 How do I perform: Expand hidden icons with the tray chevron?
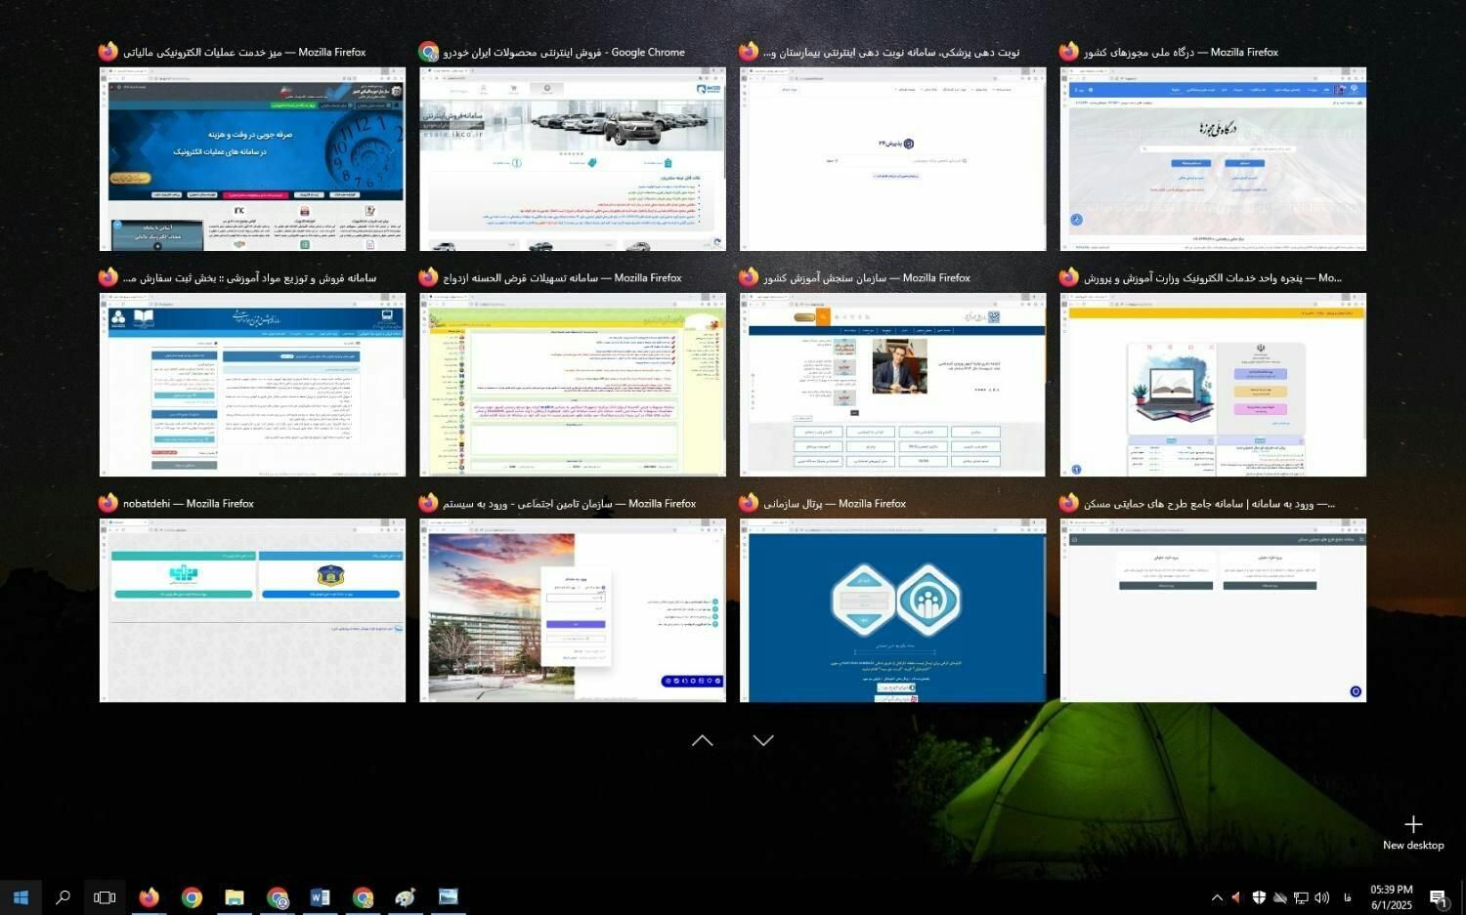(x=1217, y=897)
